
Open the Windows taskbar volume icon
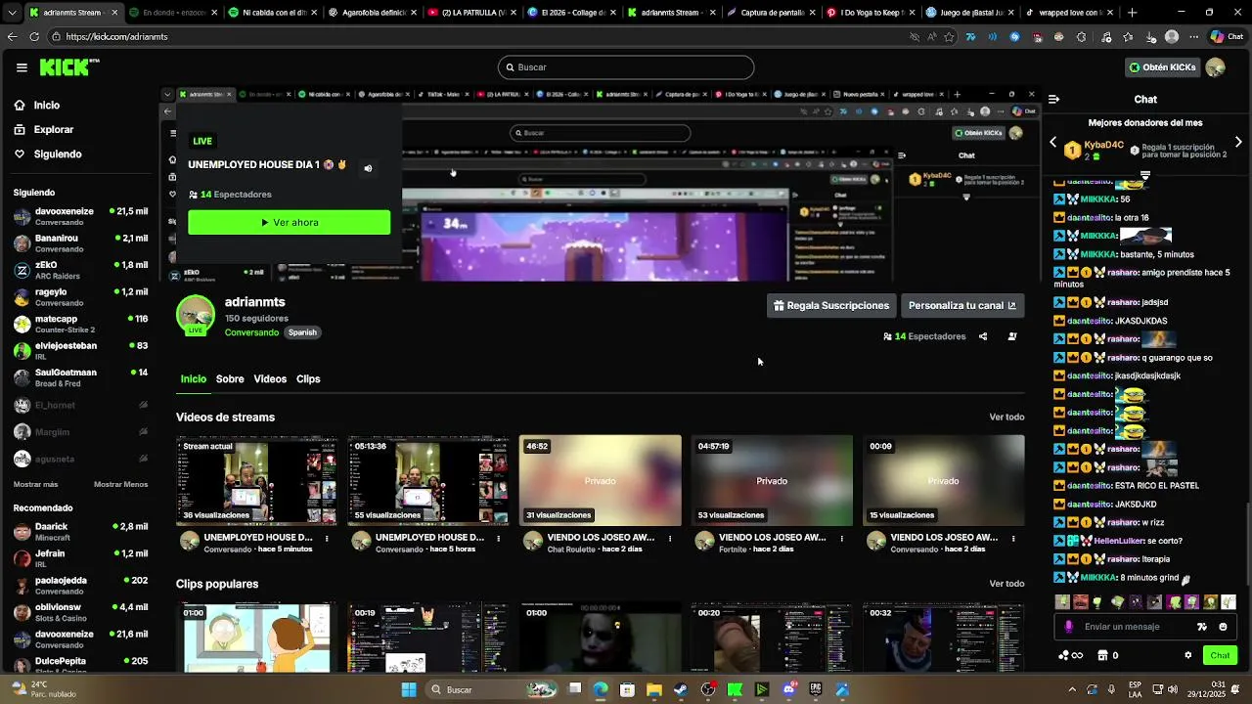[x=1172, y=689]
